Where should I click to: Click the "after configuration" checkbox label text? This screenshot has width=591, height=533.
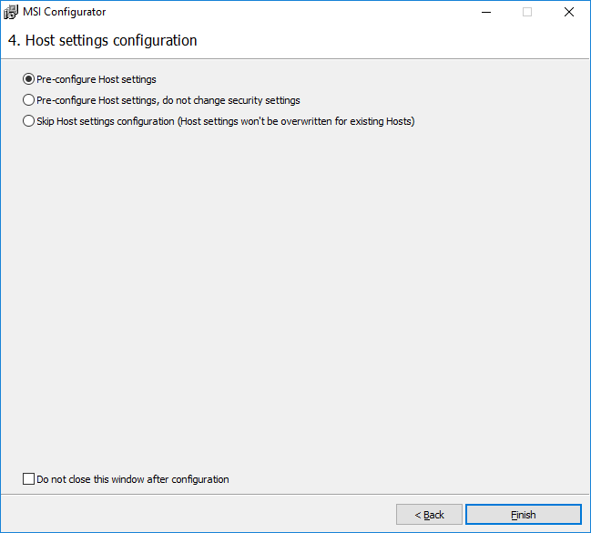point(187,479)
